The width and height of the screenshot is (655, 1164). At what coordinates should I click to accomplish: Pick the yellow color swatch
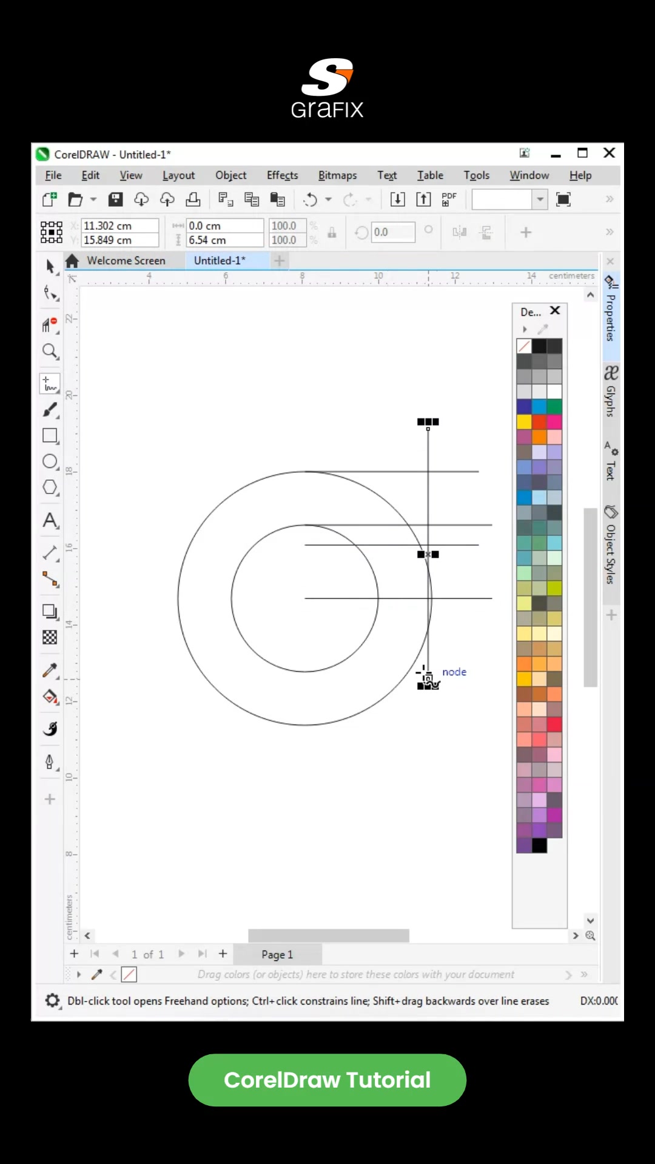point(524,421)
